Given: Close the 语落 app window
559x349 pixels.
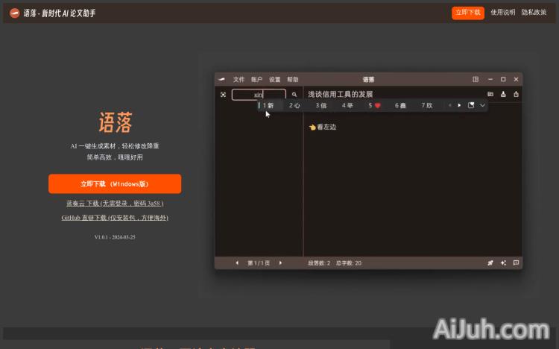Looking at the screenshot, I should [516, 79].
